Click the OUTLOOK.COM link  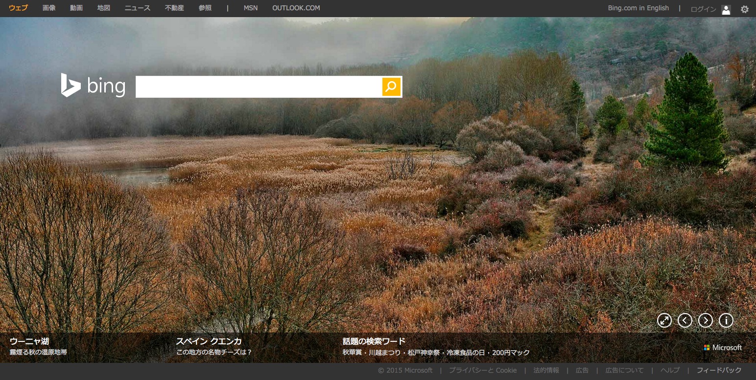pyautogui.click(x=296, y=8)
